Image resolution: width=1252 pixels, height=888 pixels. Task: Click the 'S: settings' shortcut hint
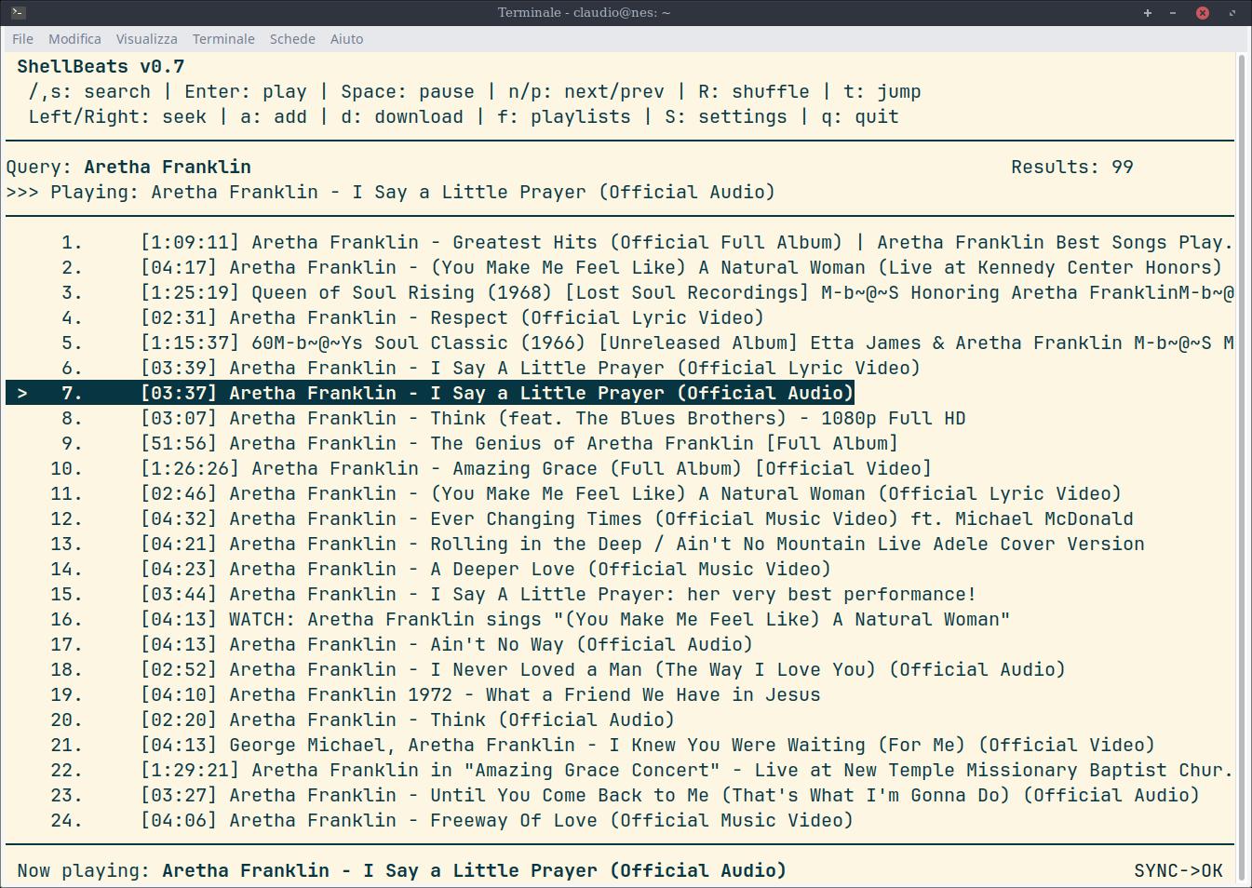click(726, 117)
